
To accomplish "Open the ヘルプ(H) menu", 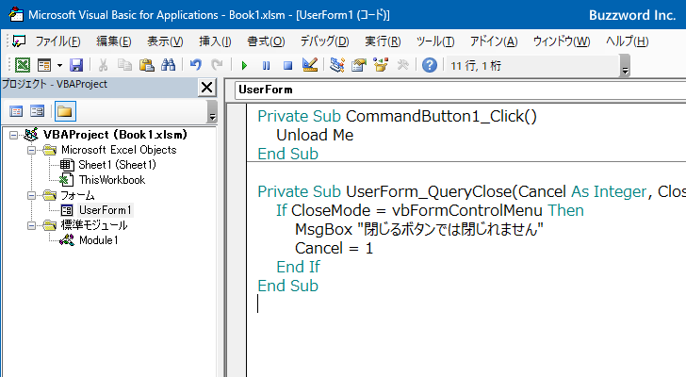I will pyautogui.click(x=627, y=41).
